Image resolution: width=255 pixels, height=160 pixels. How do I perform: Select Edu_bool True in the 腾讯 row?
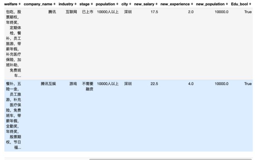(248, 12)
